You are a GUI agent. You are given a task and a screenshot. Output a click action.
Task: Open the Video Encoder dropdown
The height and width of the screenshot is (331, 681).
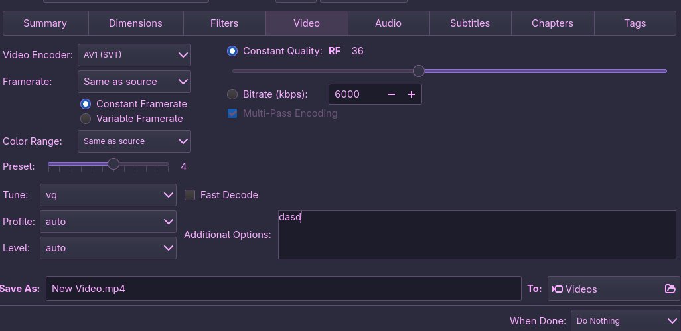click(134, 55)
